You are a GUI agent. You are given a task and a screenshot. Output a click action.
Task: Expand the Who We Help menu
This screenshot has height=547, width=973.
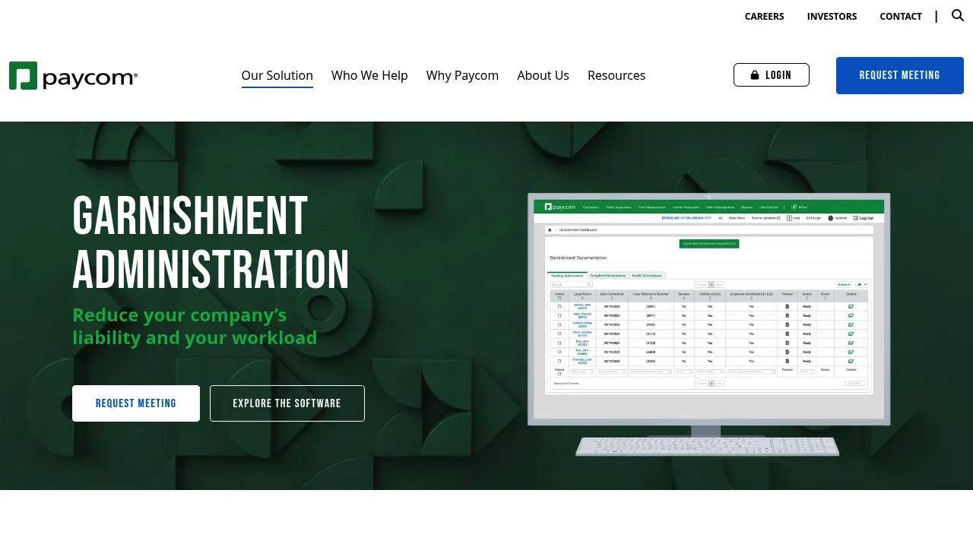(x=369, y=76)
